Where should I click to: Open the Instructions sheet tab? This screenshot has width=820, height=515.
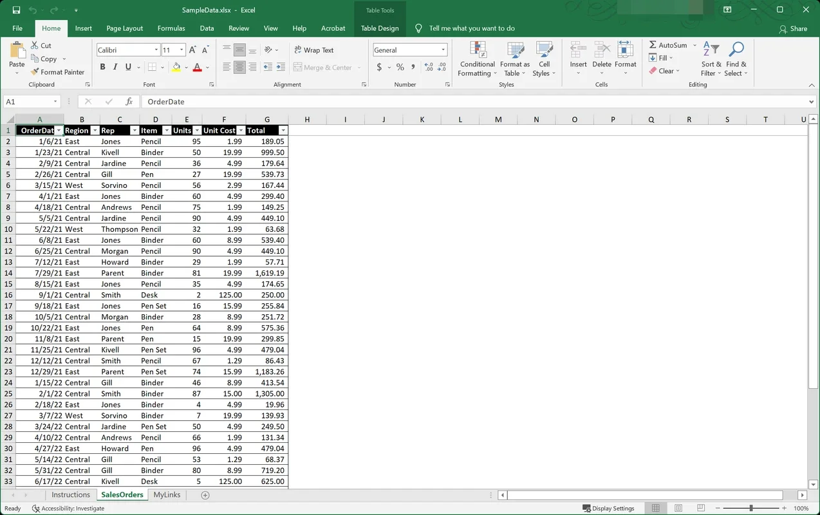pyautogui.click(x=71, y=494)
